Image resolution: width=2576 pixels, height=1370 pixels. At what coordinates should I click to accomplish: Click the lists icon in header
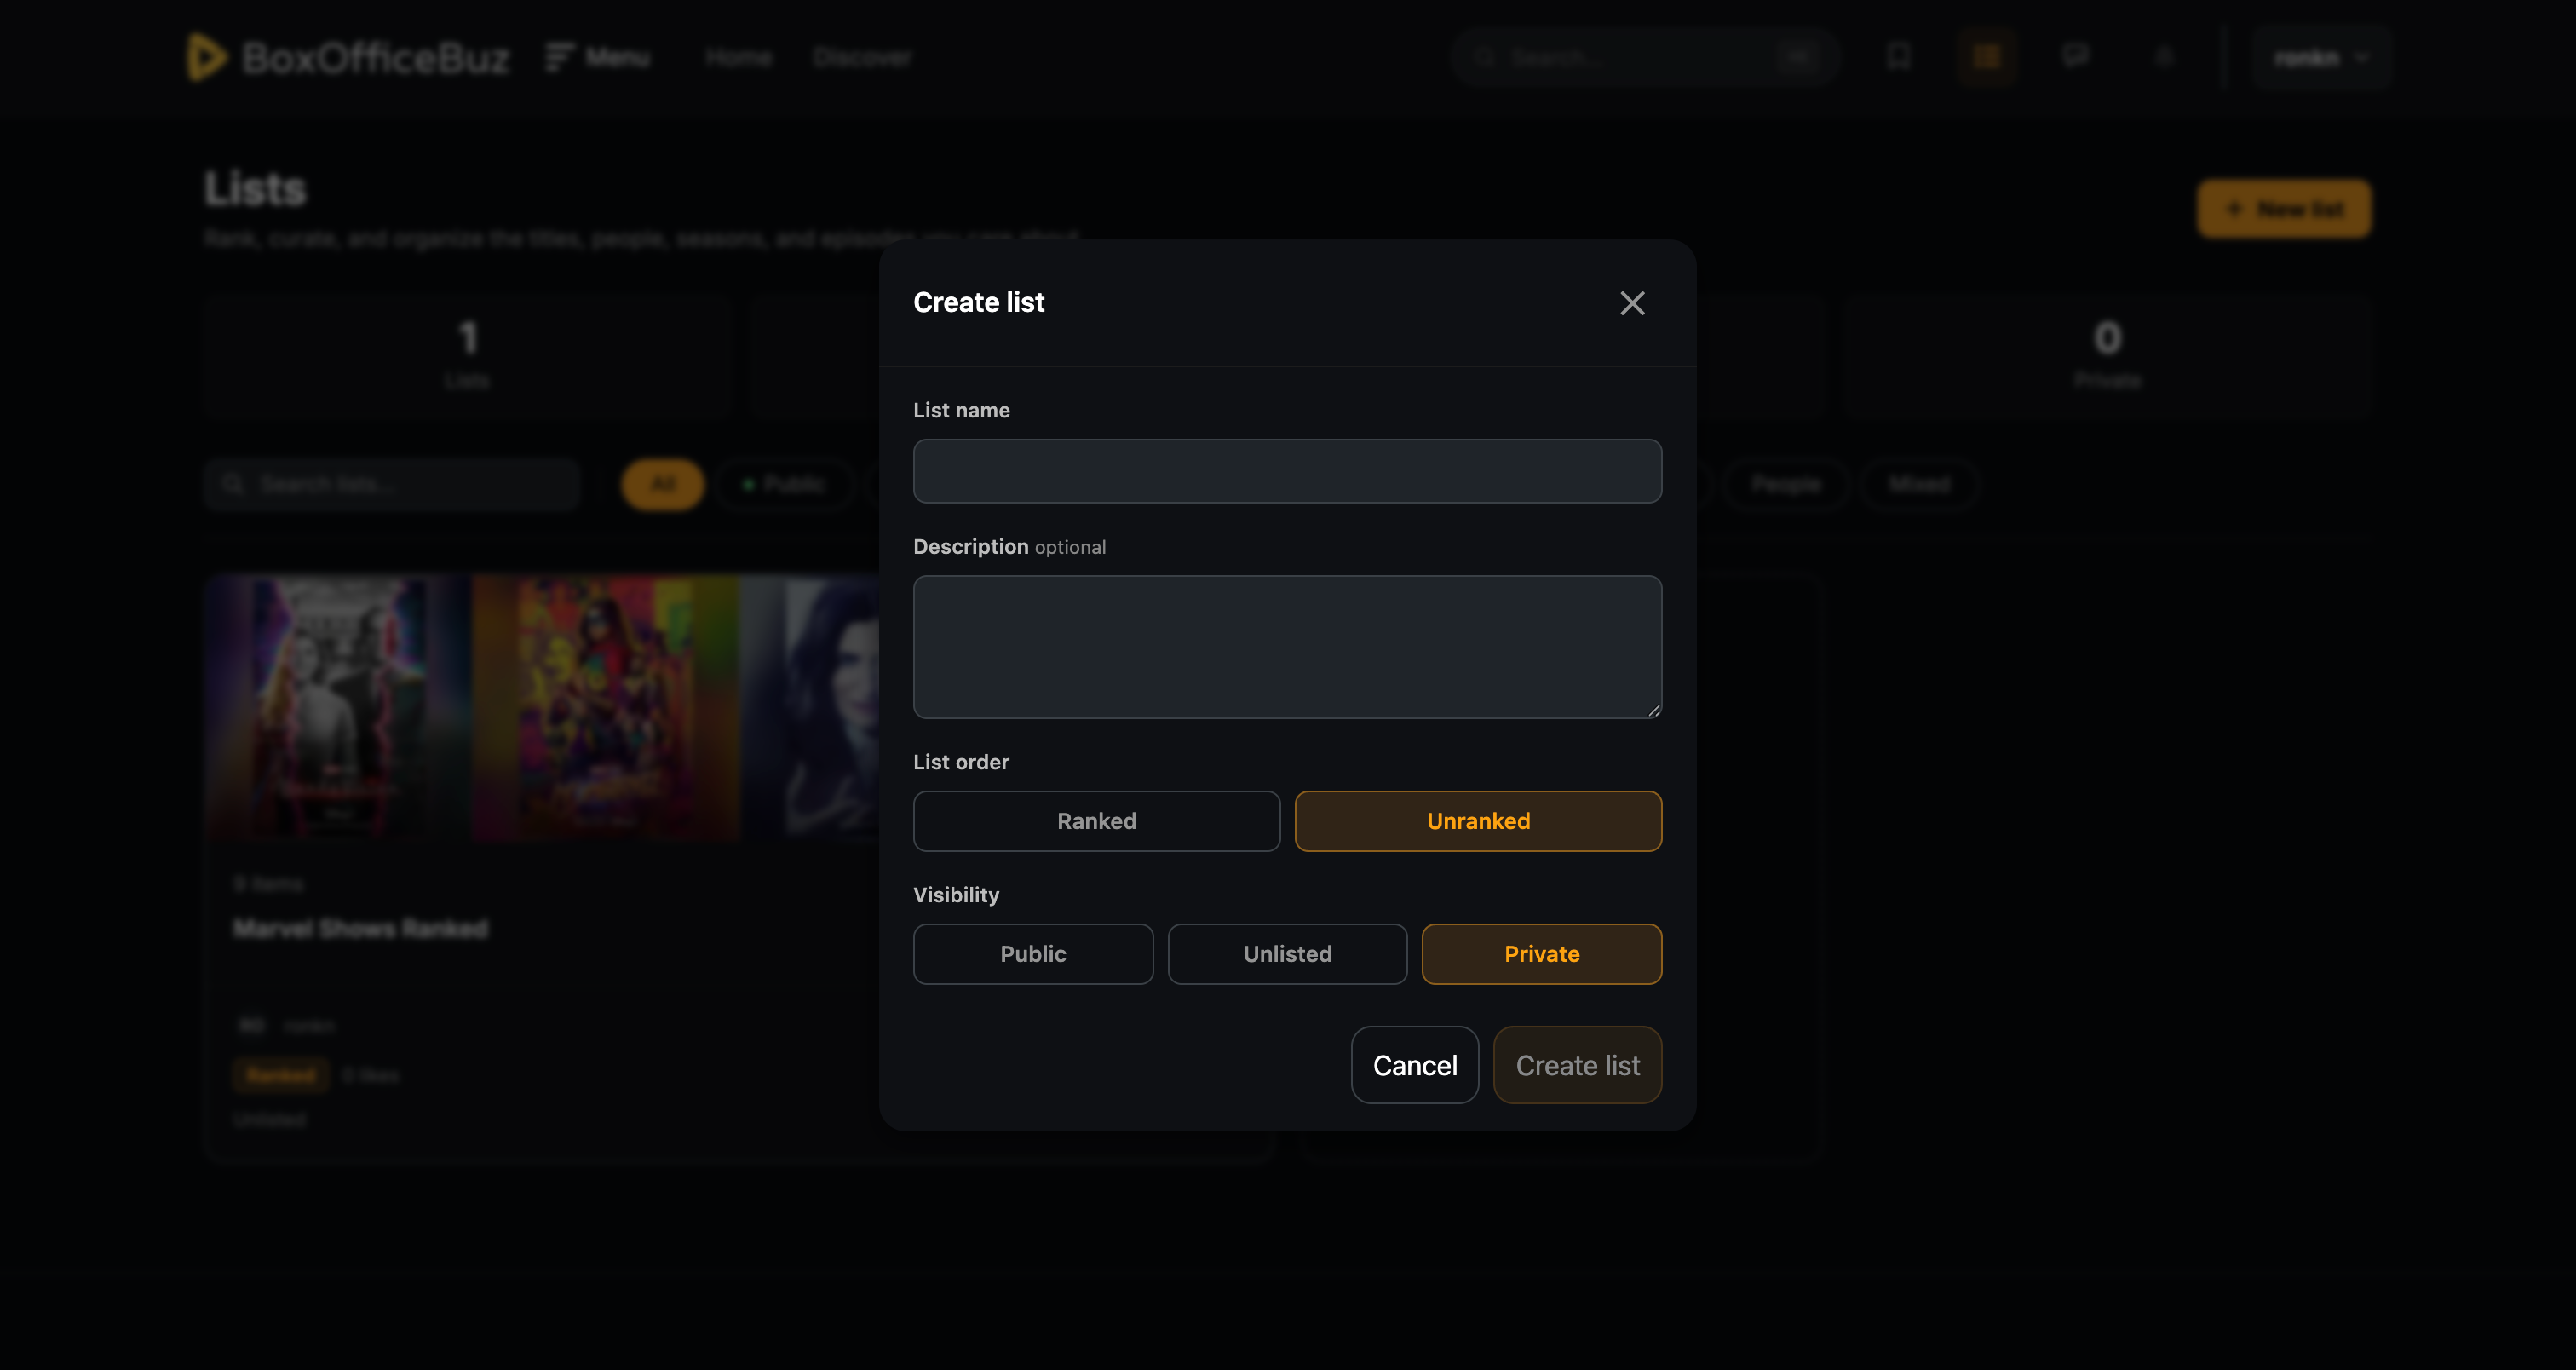pos(1986,57)
